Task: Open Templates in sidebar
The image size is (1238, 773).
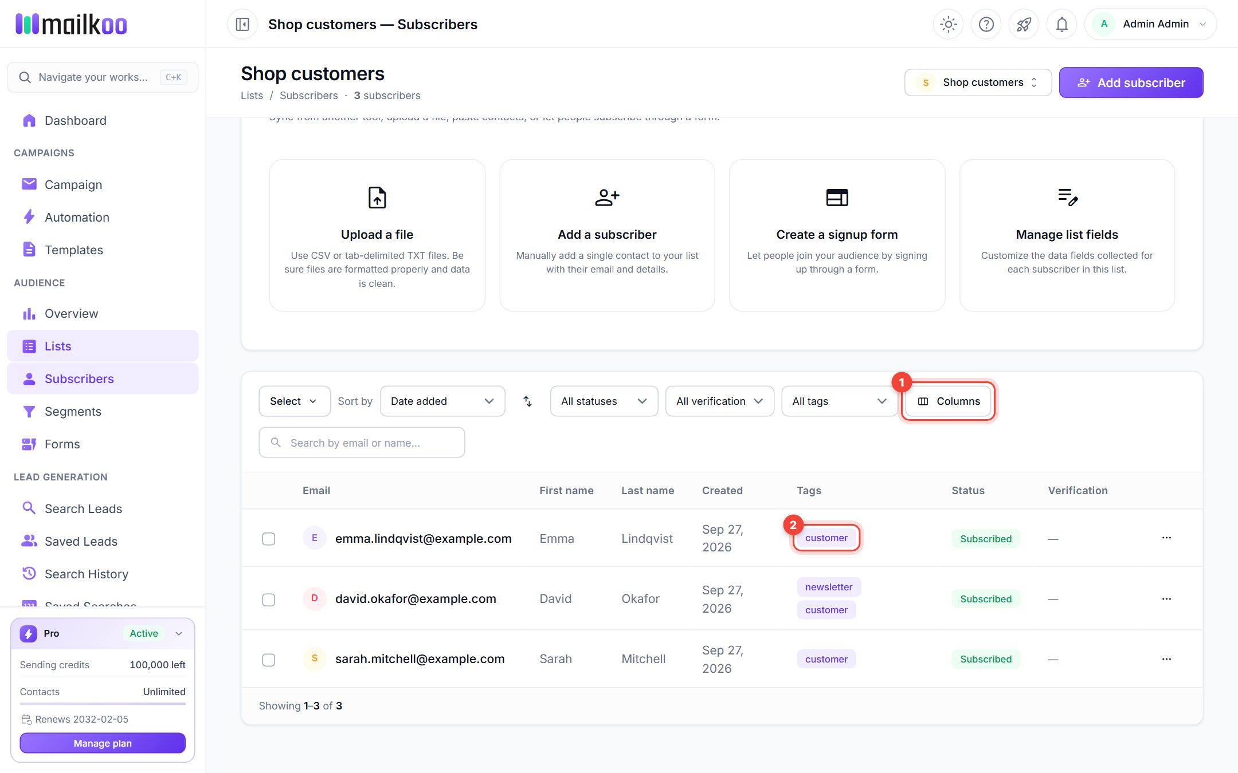Action: [x=103, y=250]
